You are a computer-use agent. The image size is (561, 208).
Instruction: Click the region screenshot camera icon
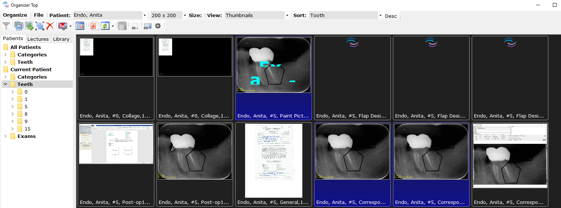coord(135,26)
